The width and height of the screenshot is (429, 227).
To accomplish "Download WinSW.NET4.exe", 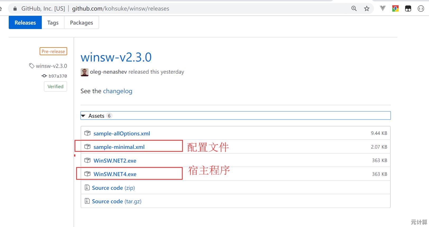I will click(x=115, y=174).
